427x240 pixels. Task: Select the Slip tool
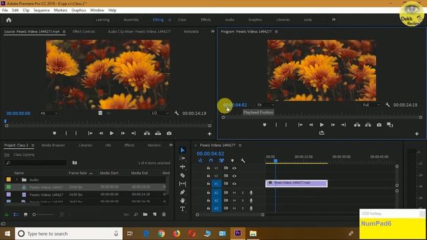click(182, 184)
